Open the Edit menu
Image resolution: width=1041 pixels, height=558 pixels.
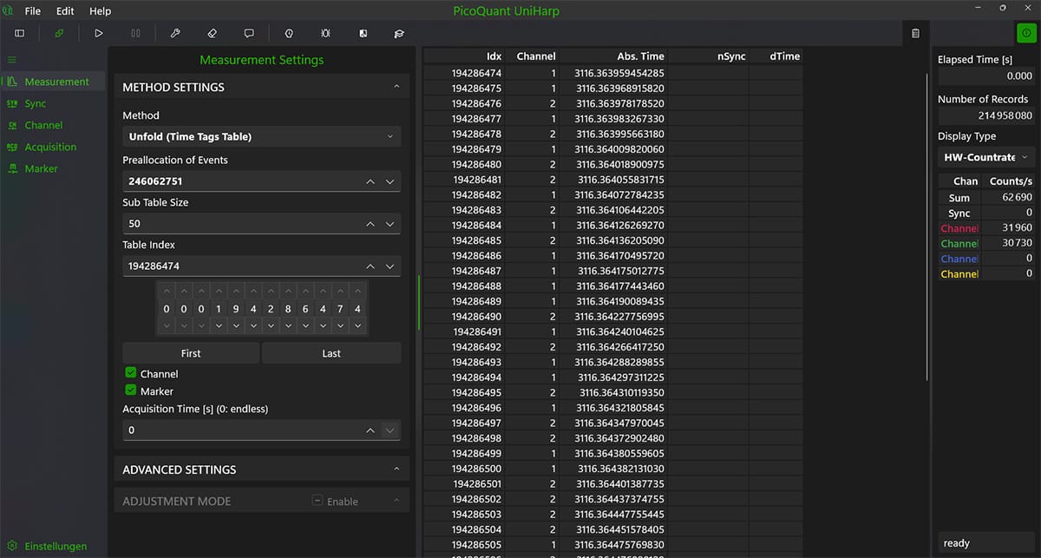(x=64, y=10)
